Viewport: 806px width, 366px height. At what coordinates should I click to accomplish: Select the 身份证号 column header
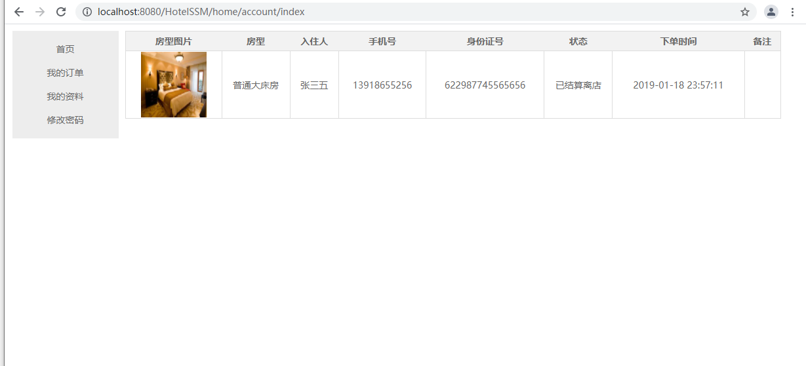[x=485, y=41]
